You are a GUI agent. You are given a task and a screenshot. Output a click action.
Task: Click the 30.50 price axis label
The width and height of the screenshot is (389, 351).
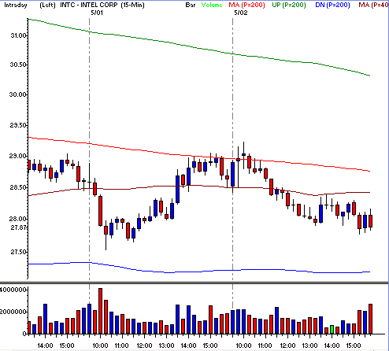pyautogui.click(x=18, y=65)
